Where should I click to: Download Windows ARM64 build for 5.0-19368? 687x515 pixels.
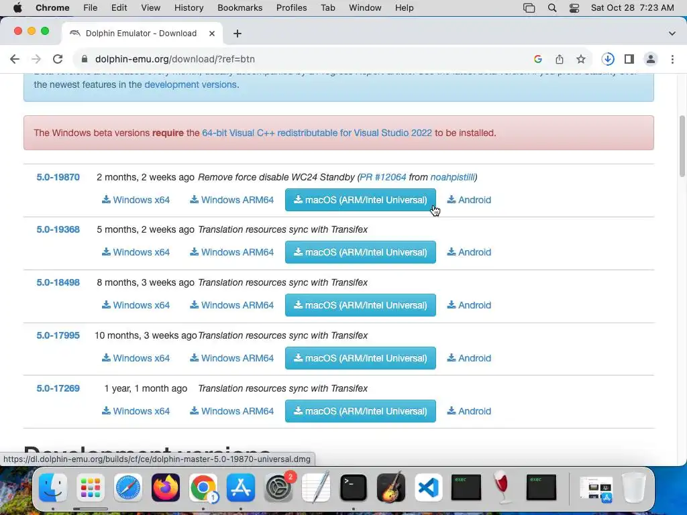[231, 252]
